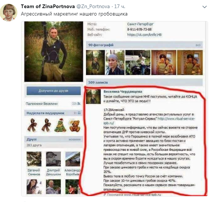This screenshot has height=202, width=211.
Task: Open the vk.com/knife148 website link
Action: (144, 35)
